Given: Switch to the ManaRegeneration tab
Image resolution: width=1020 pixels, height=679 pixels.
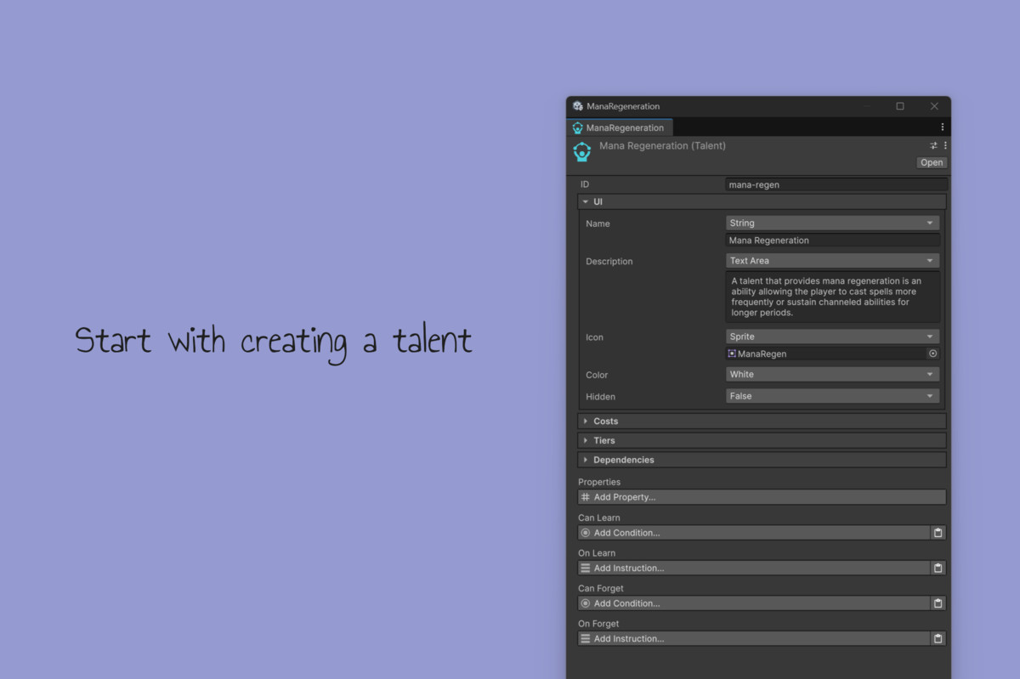Looking at the screenshot, I should coord(620,127).
